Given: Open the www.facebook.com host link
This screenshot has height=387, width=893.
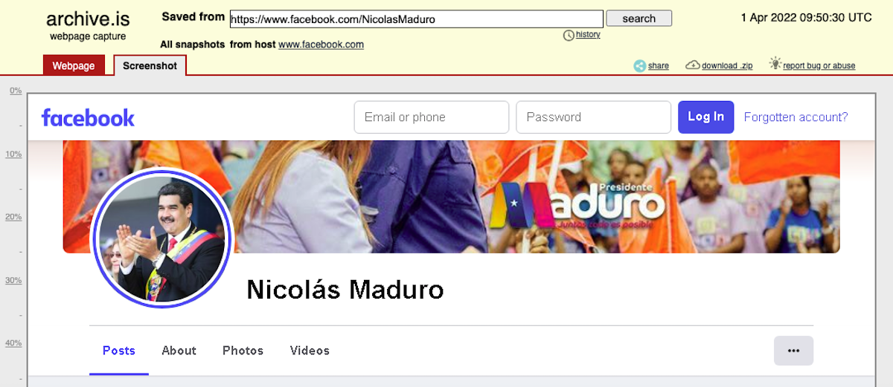Looking at the screenshot, I should pos(321,45).
